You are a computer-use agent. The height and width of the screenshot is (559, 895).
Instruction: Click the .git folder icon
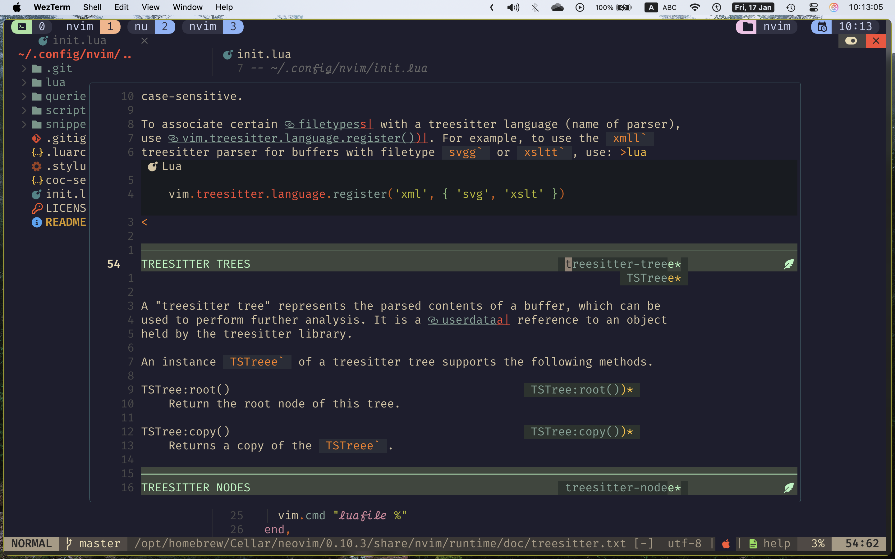(x=36, y=68)
